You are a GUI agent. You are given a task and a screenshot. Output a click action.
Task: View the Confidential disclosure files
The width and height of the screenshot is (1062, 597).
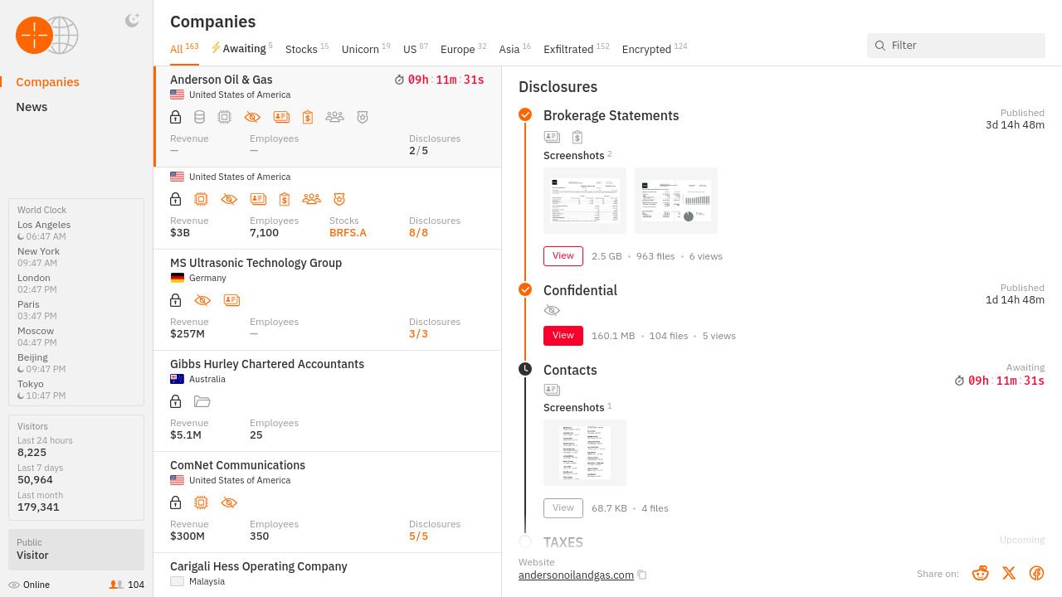tap(563, 336)
